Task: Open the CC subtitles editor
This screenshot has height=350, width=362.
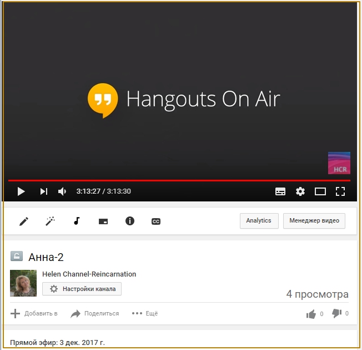Action: pos(156,221)
